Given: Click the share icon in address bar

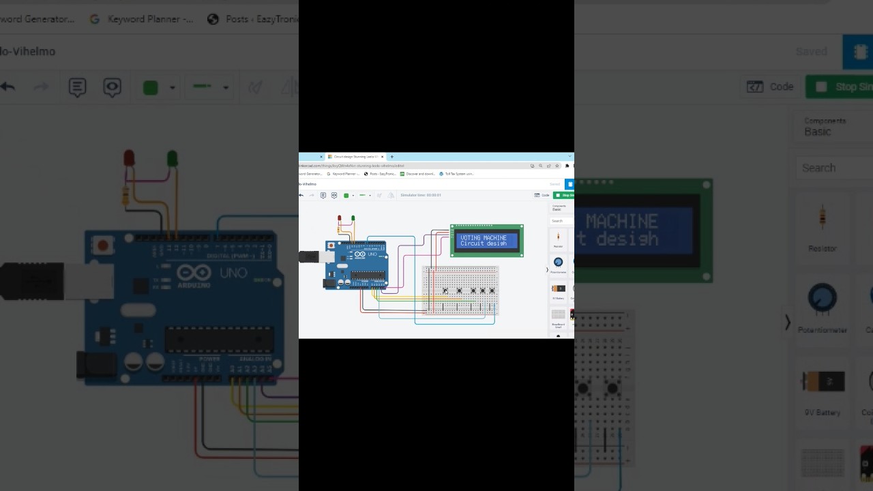Looking at the screenshot, I should point(549,166).
